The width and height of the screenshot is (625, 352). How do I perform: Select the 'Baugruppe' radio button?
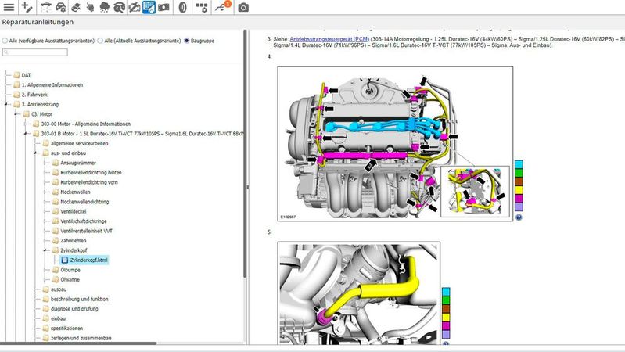point(185,41)
